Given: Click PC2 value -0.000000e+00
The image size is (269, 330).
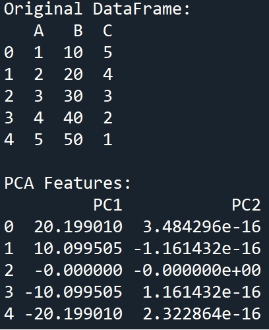Looking at the screenshot, I should coord(197,270).
